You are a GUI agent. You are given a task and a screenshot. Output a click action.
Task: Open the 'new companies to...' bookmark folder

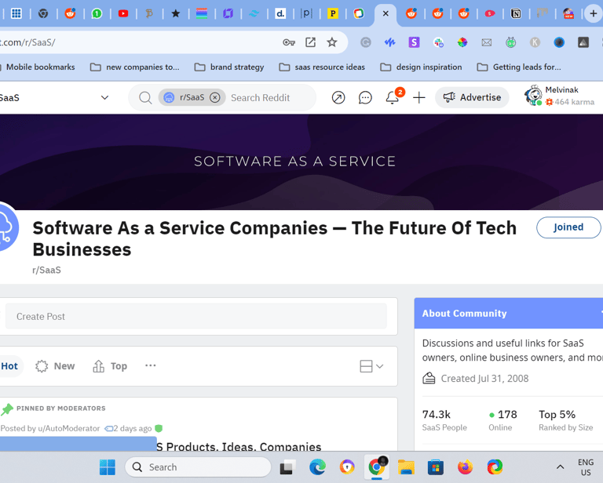[x=134, y=67]
